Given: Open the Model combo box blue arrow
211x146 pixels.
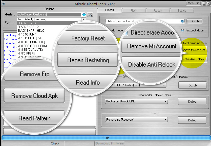Looking at the screenshot, I should [84, 14].
